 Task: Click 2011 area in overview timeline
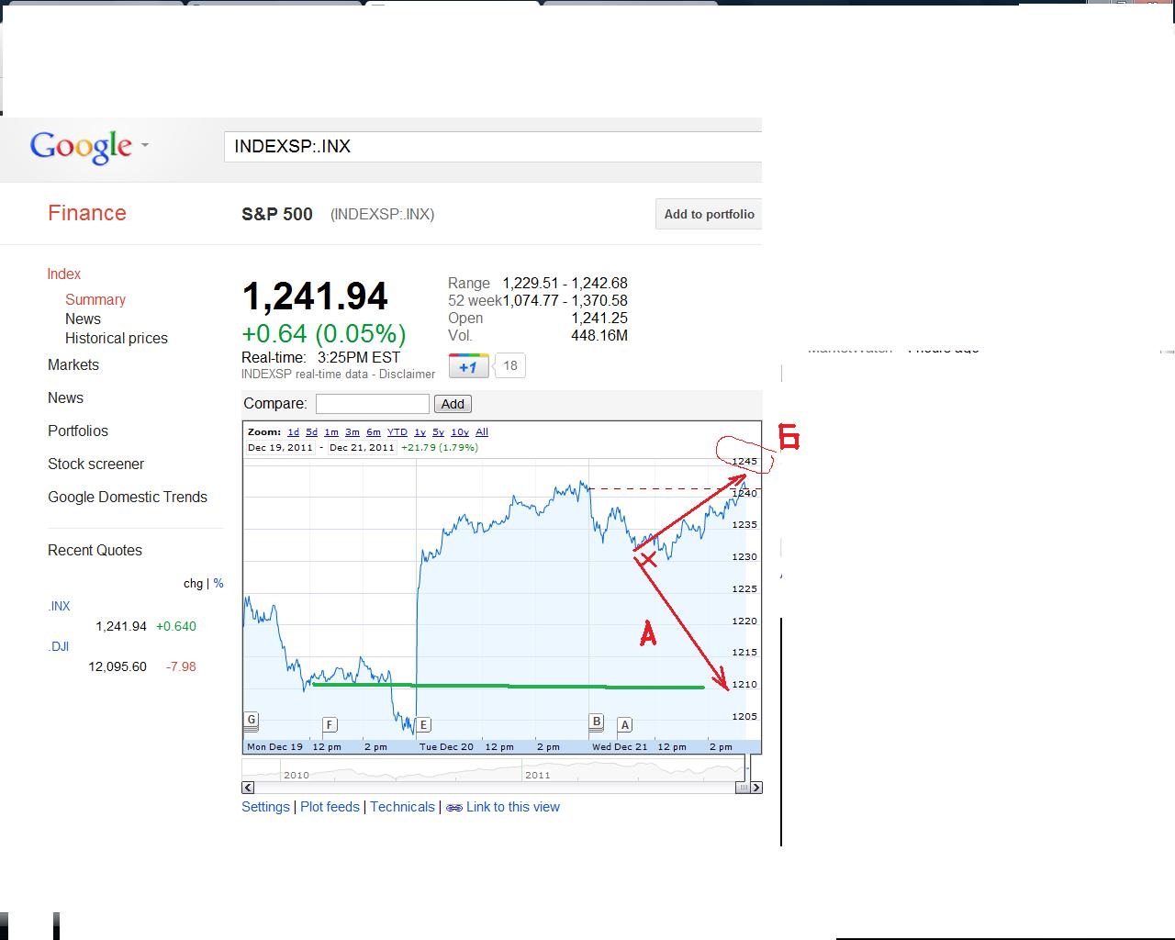(538, 775)
